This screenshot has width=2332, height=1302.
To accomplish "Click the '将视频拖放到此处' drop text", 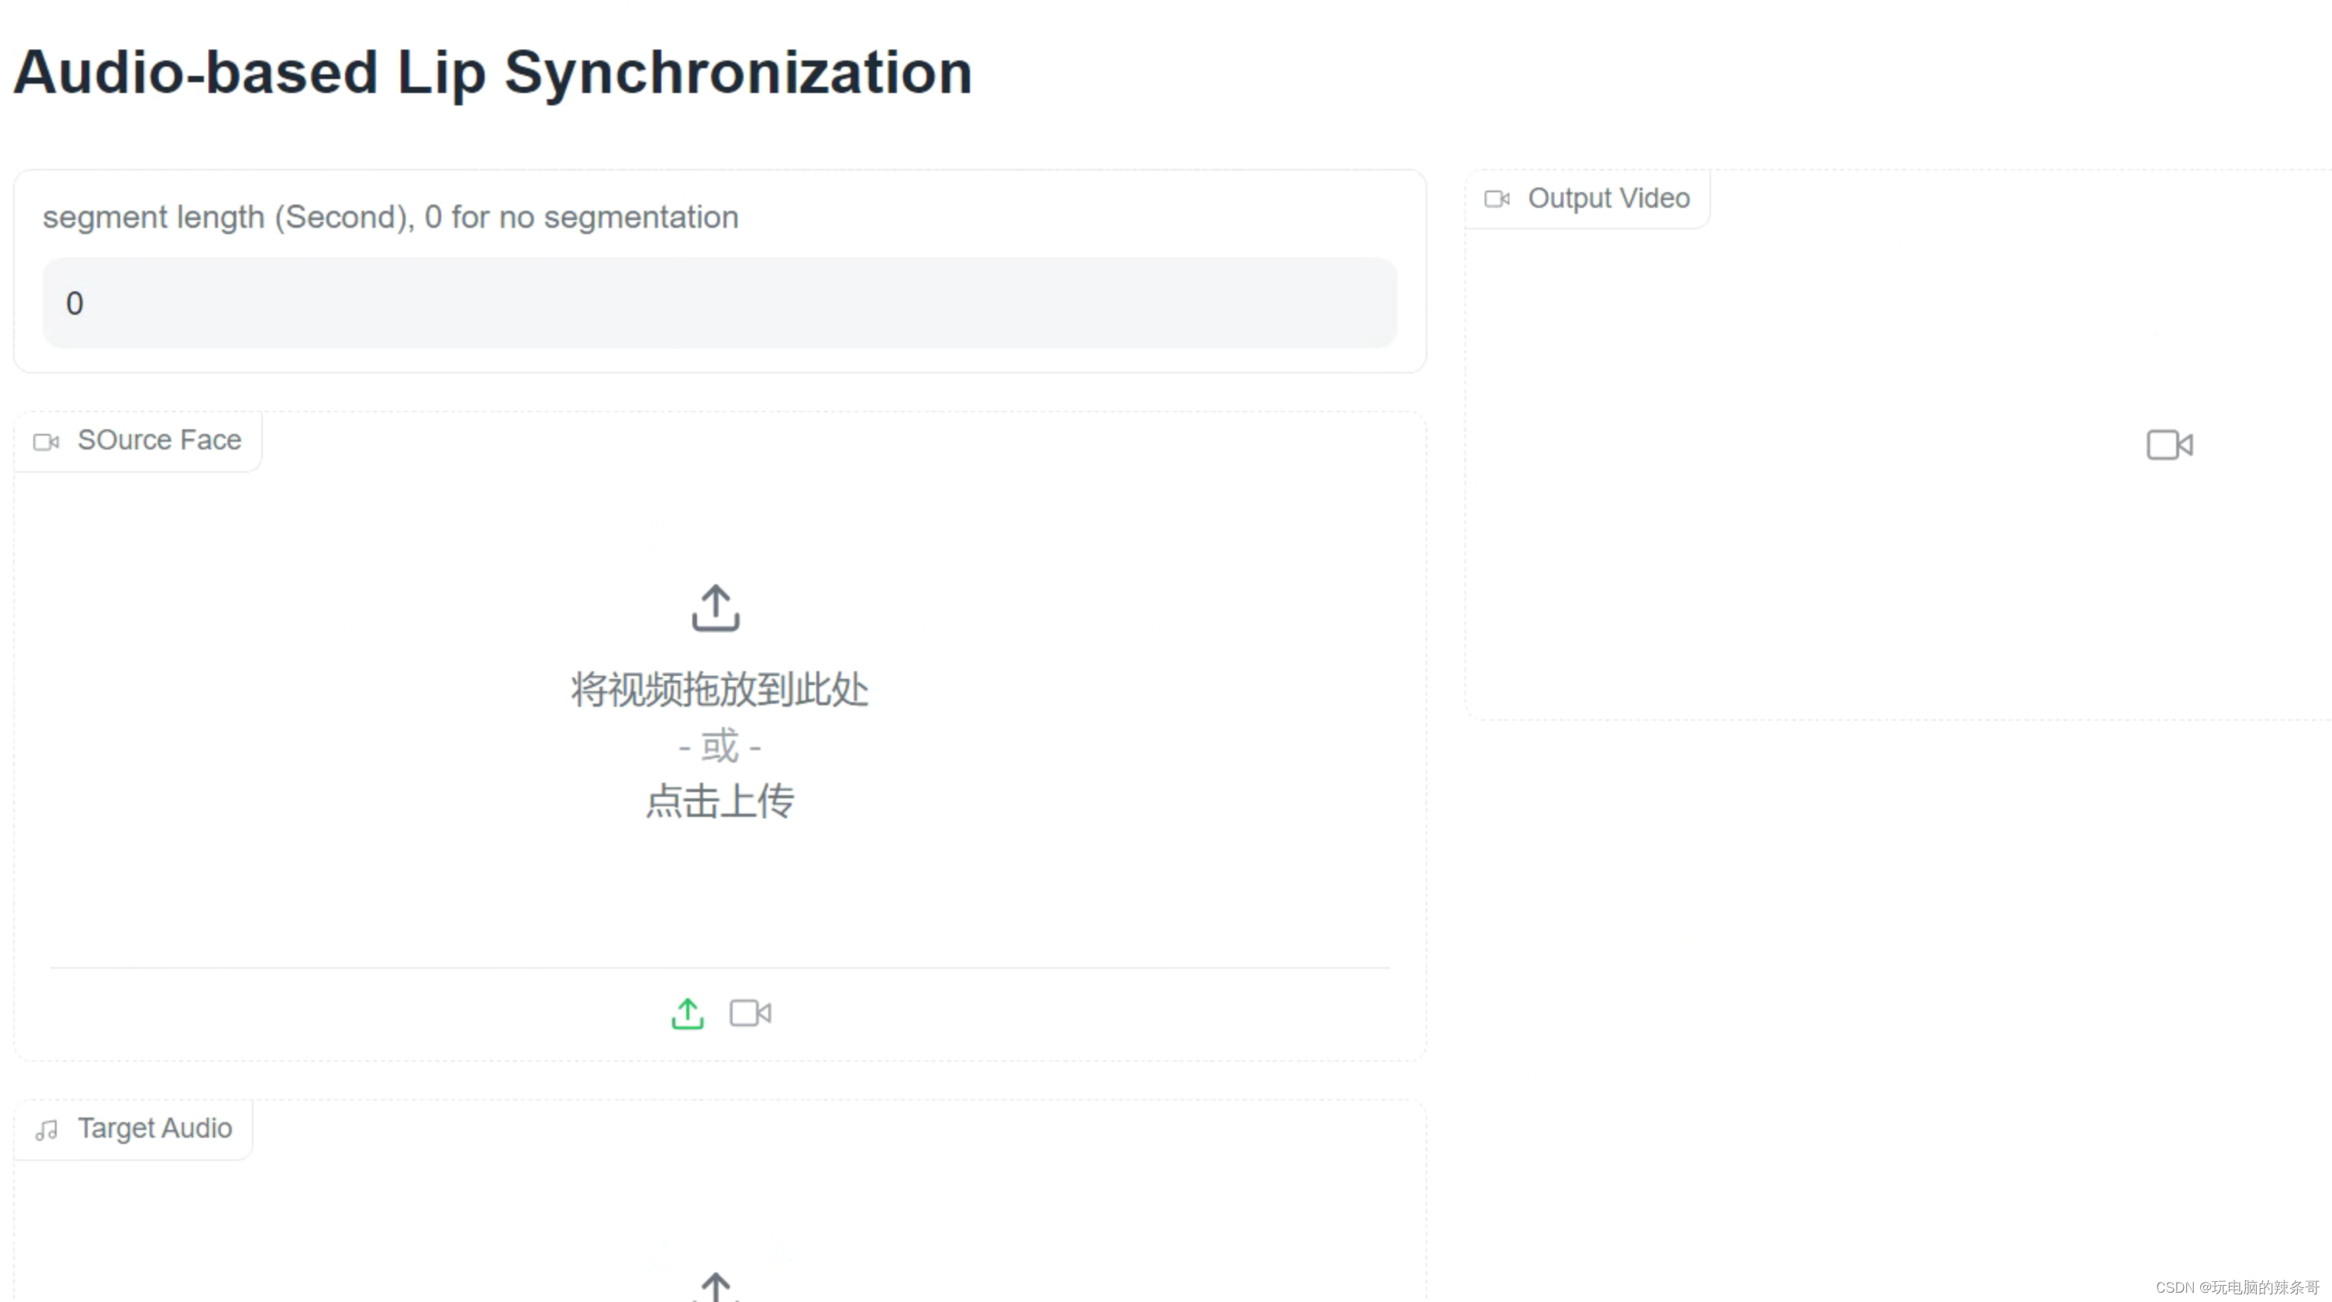I will coord(719,690).
